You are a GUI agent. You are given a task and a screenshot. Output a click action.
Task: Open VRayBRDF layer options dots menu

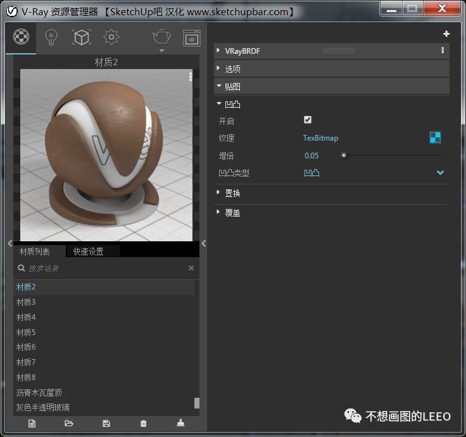(x=443, y=50)
